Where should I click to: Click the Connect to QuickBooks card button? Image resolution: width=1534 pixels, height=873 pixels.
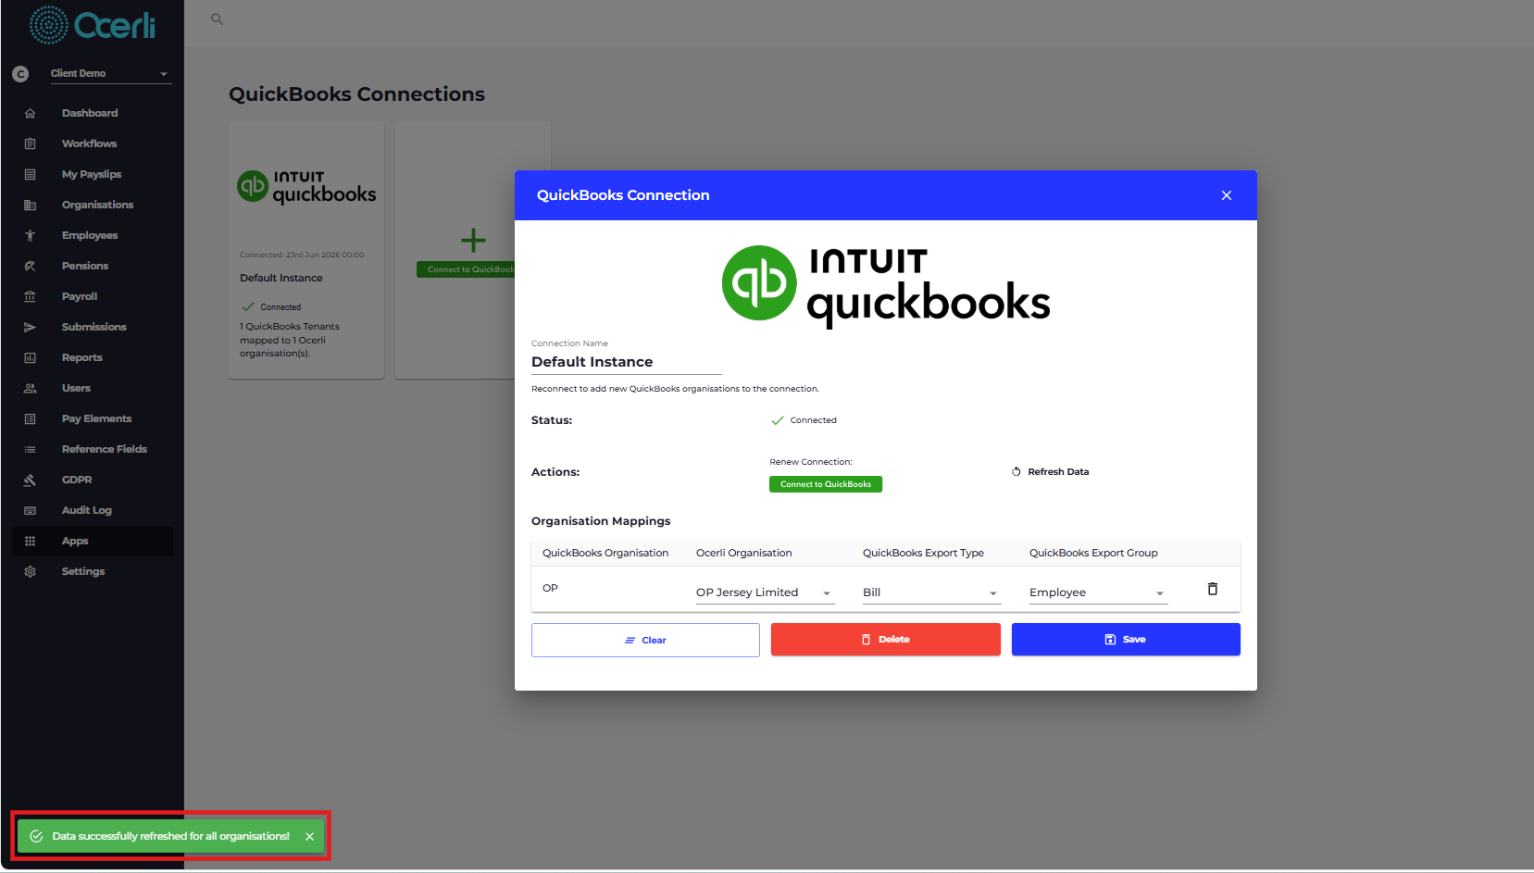click(466, 269)
